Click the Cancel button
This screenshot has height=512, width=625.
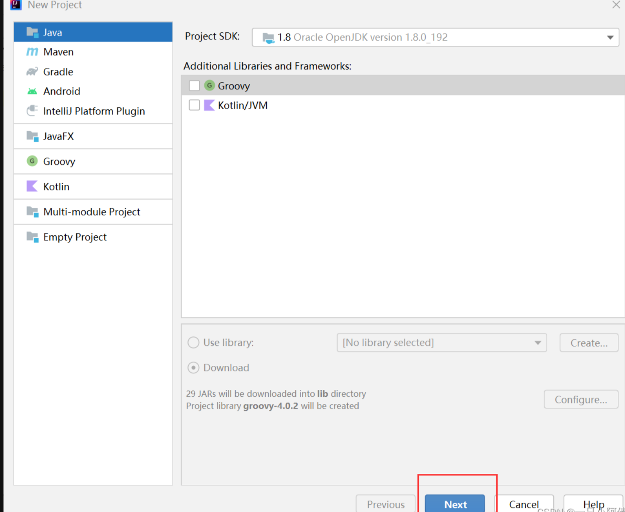[x=524, y=504]
